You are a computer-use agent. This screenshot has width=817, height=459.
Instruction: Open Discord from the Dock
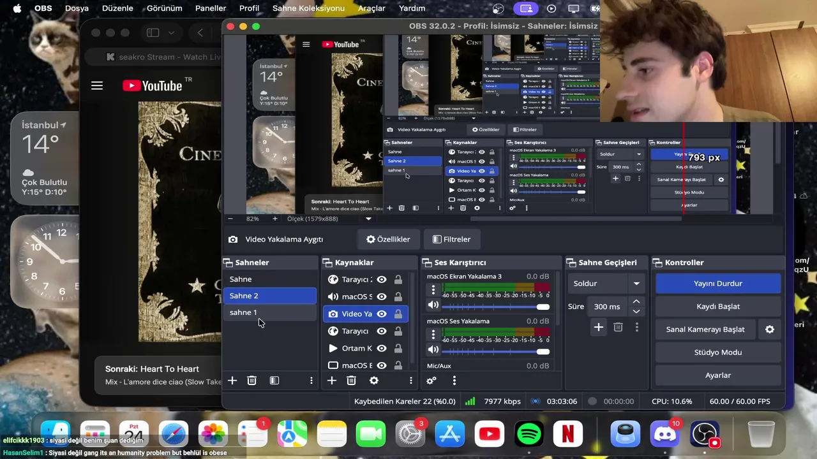(x=664, y=435)
